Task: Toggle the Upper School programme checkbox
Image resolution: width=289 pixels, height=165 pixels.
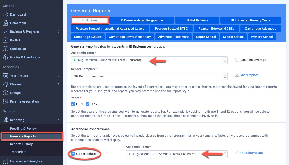Action: pyautogui.click(x=73, y=154)
